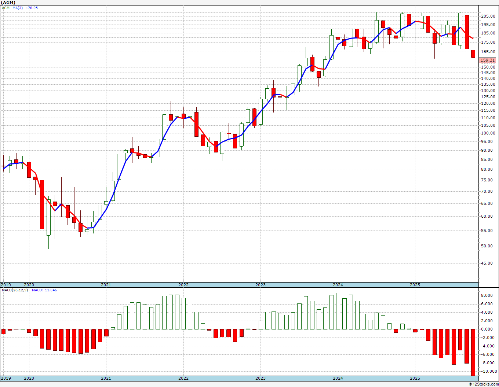Image resolution: width=499 pixels, height=387 pixels.
Task: Select 2022 on the price chart time axis
Action: coord(183,285)
